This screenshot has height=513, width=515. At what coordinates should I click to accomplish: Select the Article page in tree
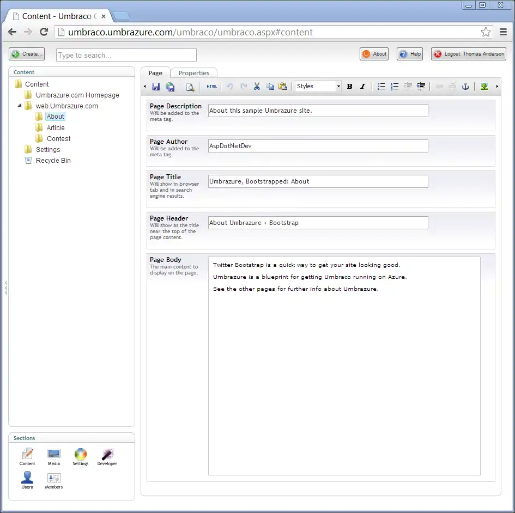click(x=56, y=127)
